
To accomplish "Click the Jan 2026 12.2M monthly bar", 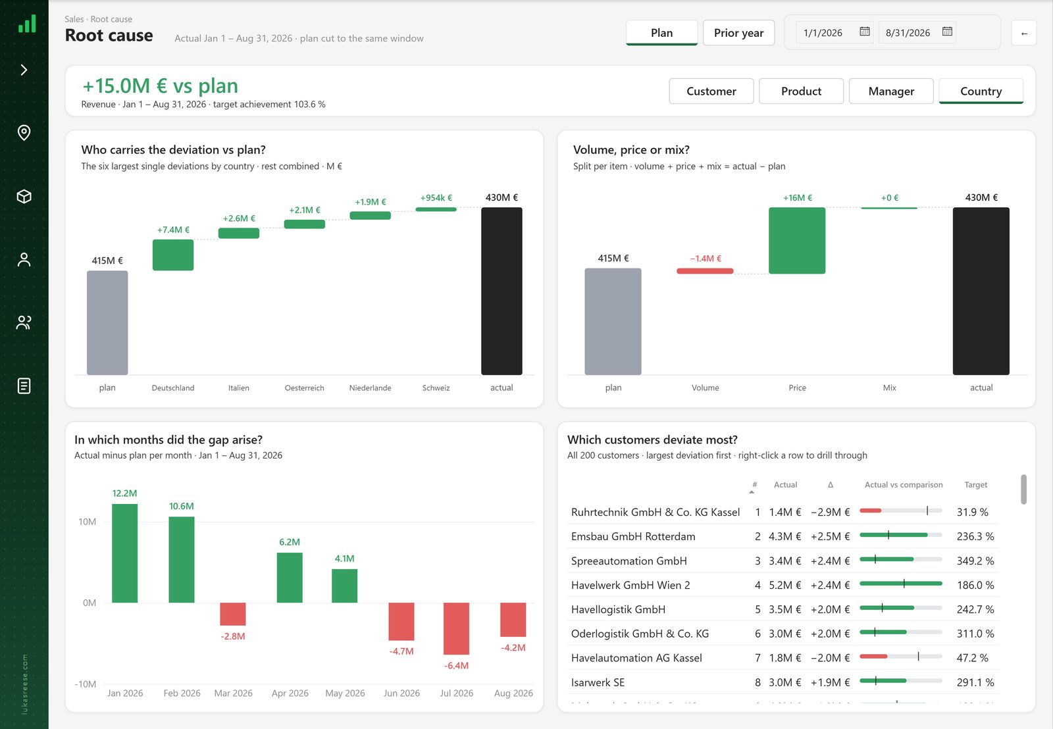I will 125,553.
